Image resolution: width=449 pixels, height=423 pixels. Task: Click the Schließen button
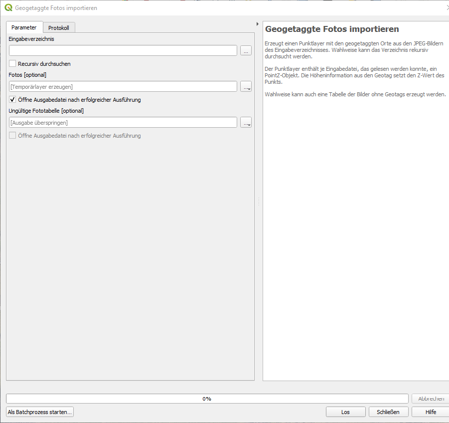point(388,412)
